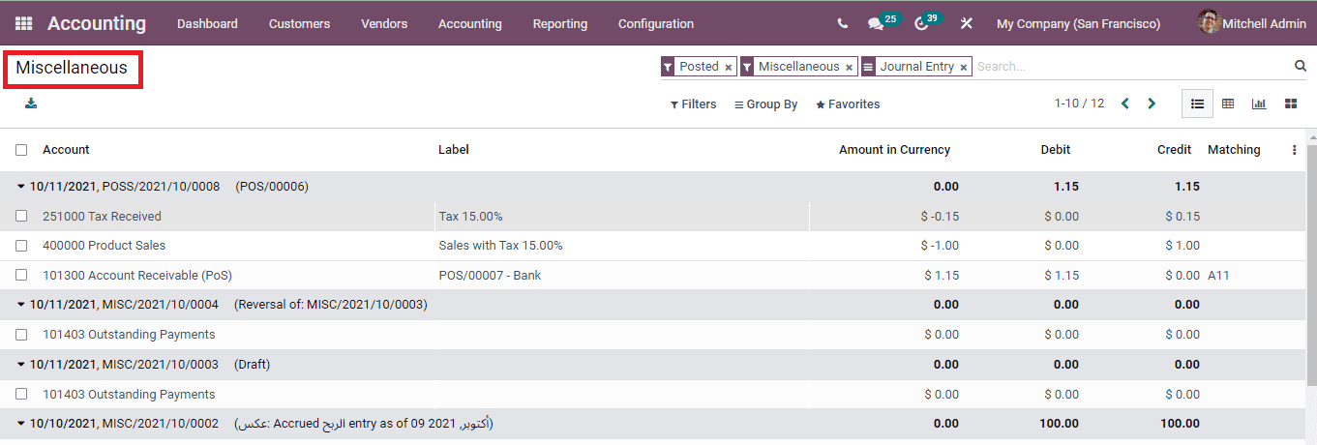Sort by the Matching column header
Viewport: 1317px width, 445px height.
coord(1234,150)
